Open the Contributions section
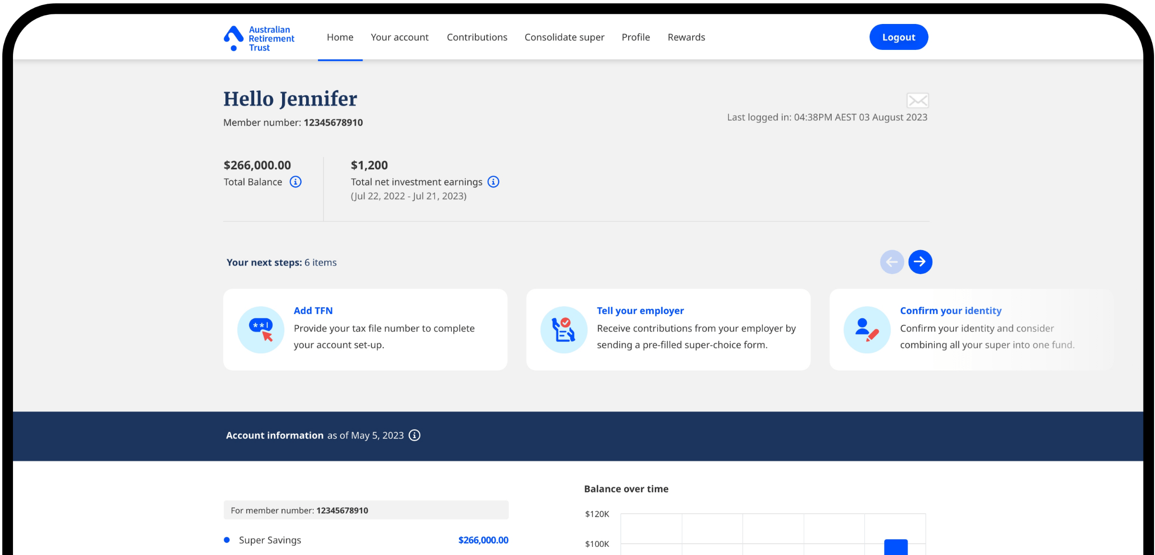 coord(477,37)
